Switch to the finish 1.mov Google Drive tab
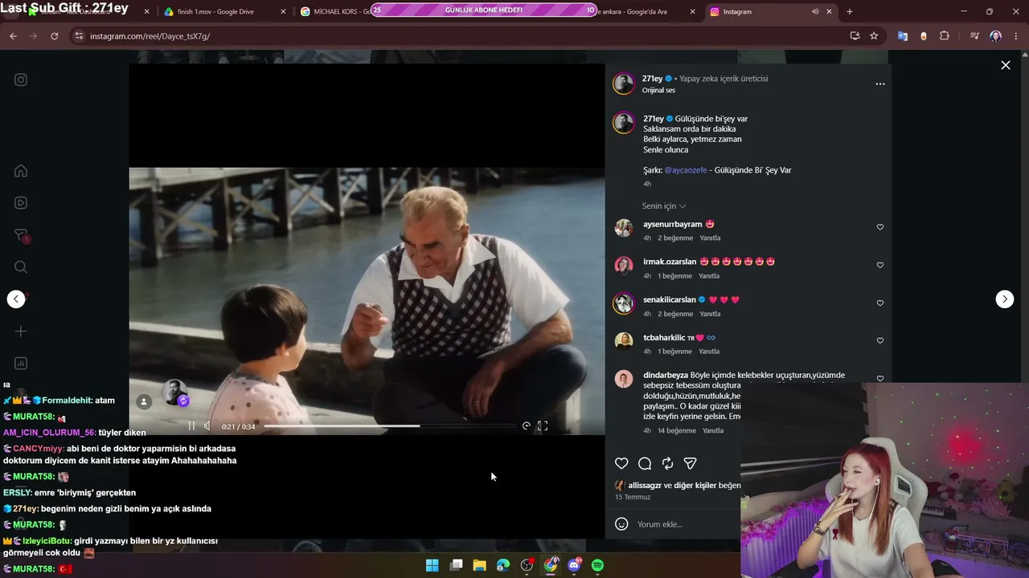Viewport: 1029px width, 578px height. click(x=223, y=12)
